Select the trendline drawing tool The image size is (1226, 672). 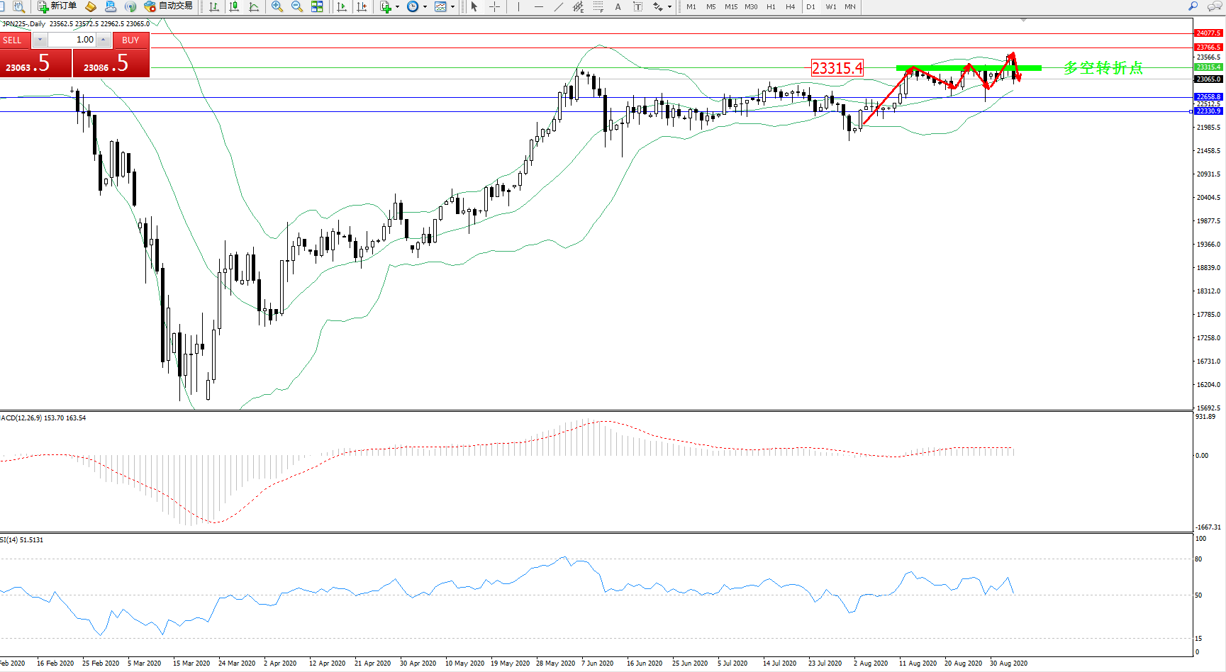559,6
